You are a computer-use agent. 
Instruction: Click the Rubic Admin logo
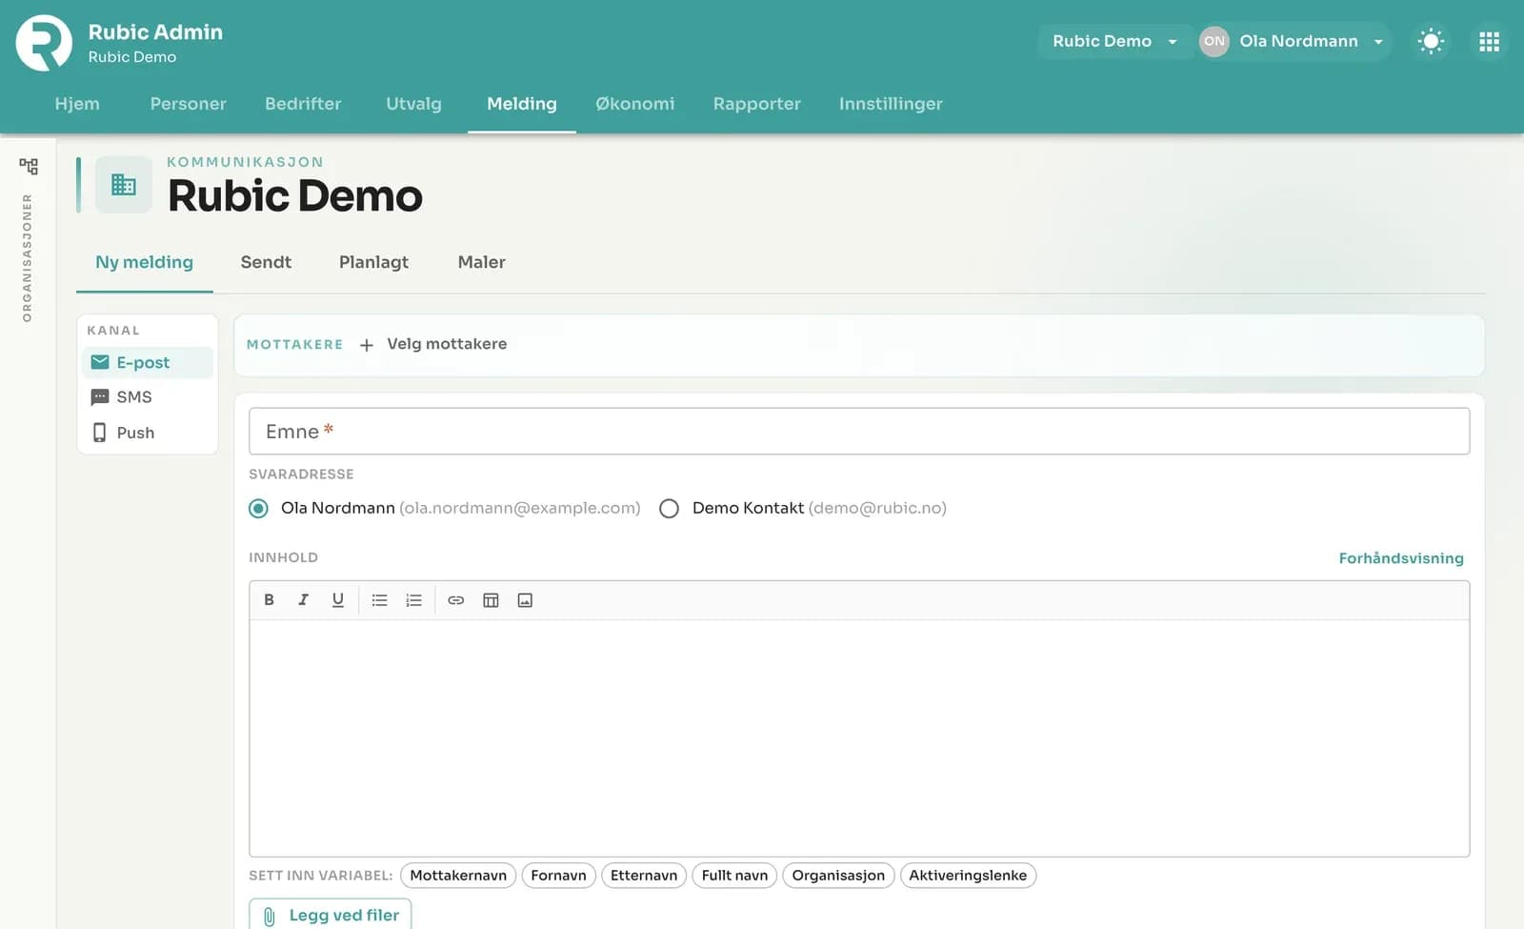click(44, 43)
